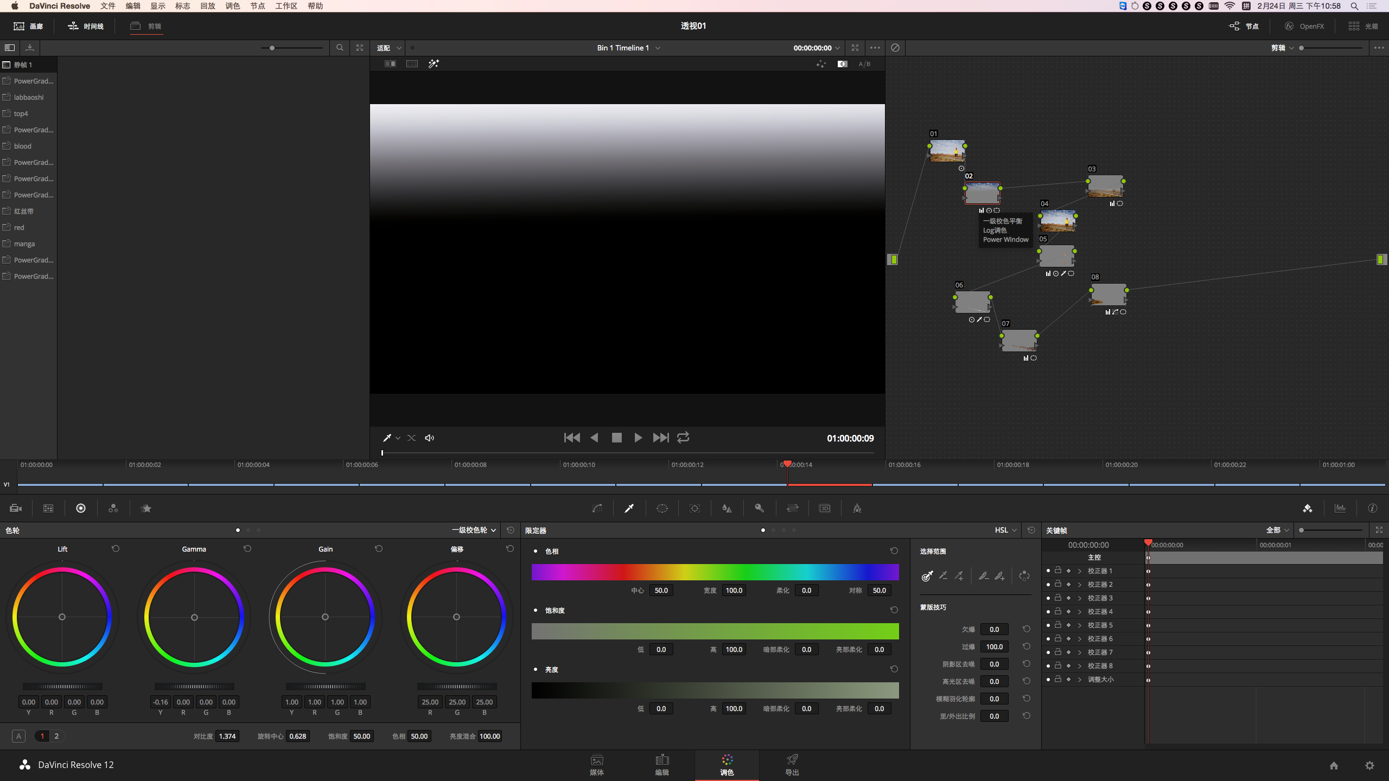Open the RGB Mixer palette

click(x=113, y=508)
